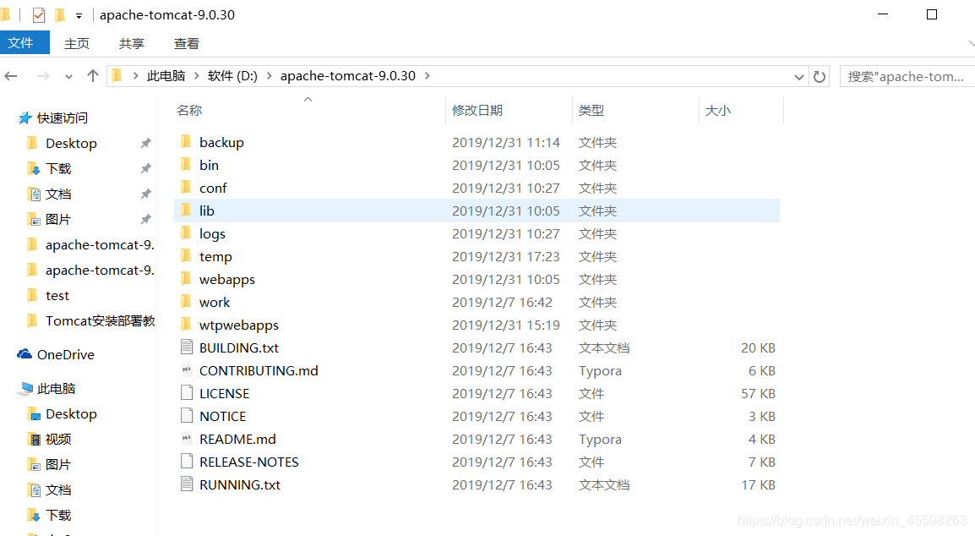Select the conf folder name
This screenshot has height=536, width=975.
tap(213, 188)
